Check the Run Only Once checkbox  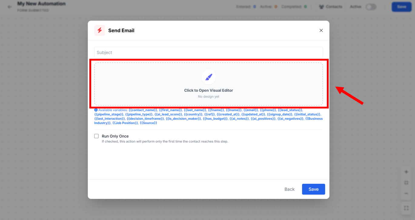[96, 136]
